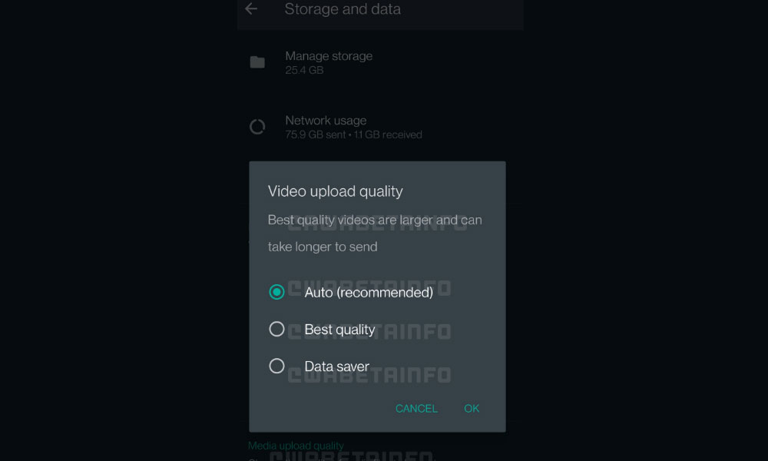
Task: Tap the Media upload quality setting
Action: point(296,446)
